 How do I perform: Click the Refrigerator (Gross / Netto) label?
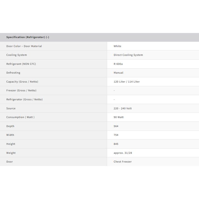[24, 99]
